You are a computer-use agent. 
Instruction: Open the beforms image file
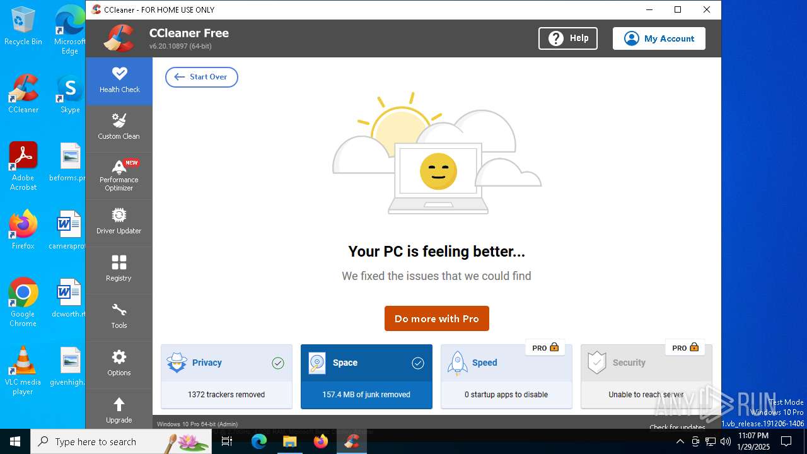pyautogui.click(x=69, y=162)
